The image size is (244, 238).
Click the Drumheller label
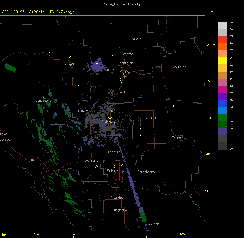[181, 138]
